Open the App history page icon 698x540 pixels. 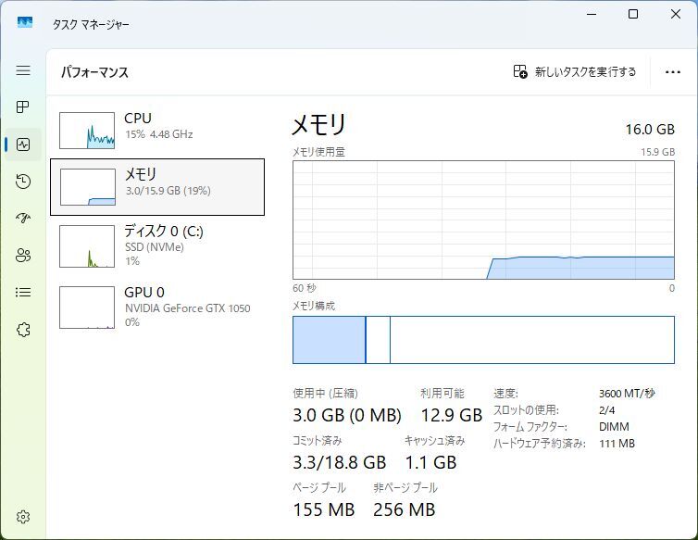click(23, 182)
